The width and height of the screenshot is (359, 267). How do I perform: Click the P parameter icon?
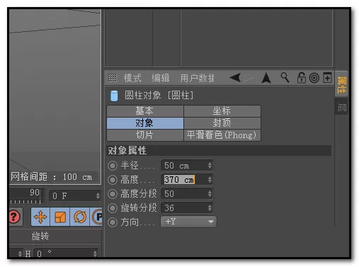pos(96,217)
